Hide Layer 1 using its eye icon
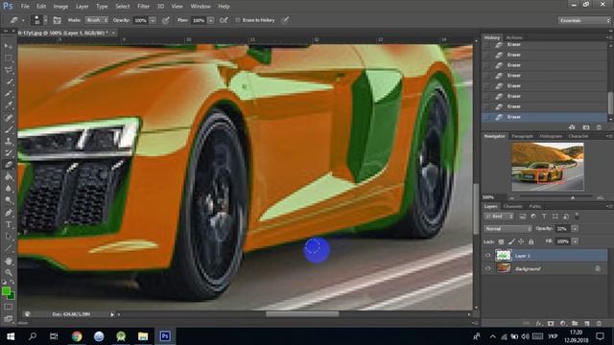The image size is (614, 345). pyautogui.click(x=488, y=256)
